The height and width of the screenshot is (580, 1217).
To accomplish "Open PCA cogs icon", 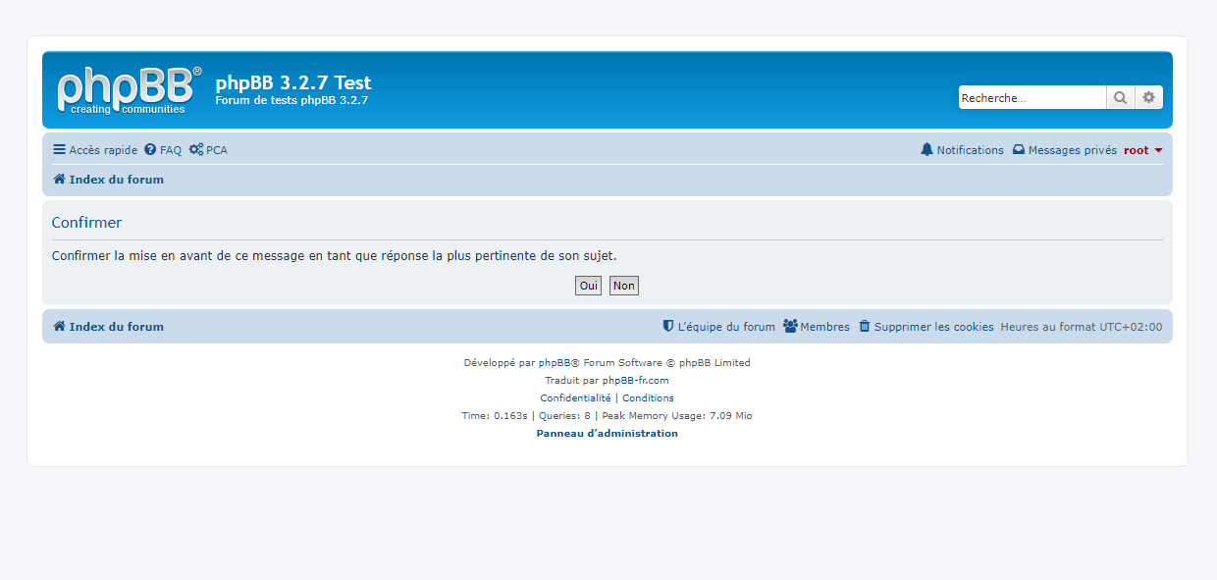I will 196,150.
